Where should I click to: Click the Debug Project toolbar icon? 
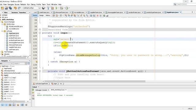[x=61, y=8]
